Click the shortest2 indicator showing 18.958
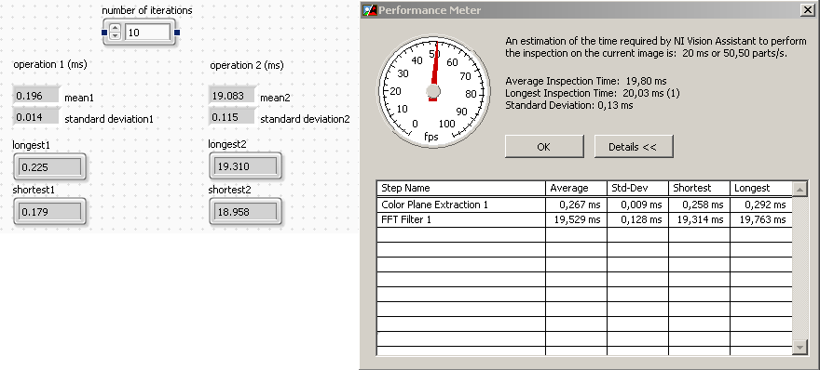 click(245, 212)
